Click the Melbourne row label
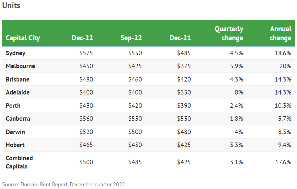This screenshot has width=297, height=189. click(x=20, y=66)
